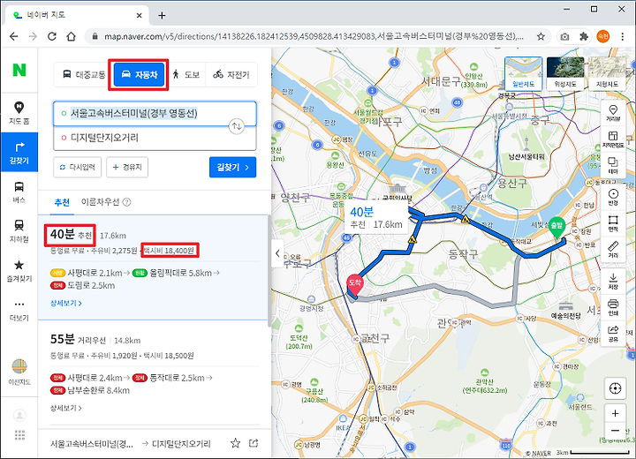Click the red 도착 map marker
636x459 pixels.
coord(355,284)
